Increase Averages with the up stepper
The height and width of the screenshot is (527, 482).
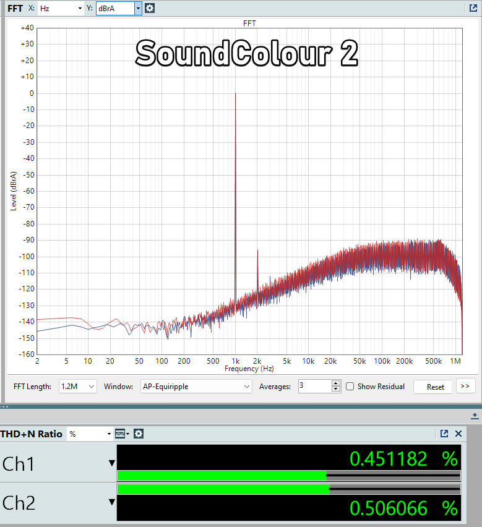(336, 383)
